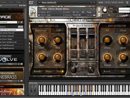Toggle Reverb effect on
This screenshot has width=130, height=98.
tap(42, 71)
